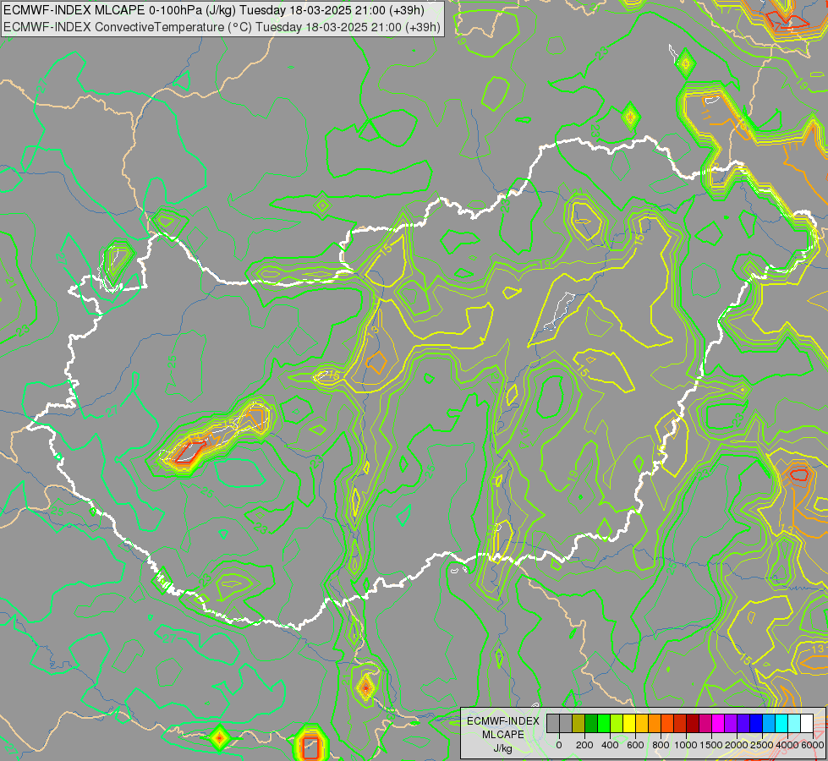This screenshot has height=761, width=828.
Task: Click the legend scale value 1000
Action: pyautogui.click(x=686, y=745)
